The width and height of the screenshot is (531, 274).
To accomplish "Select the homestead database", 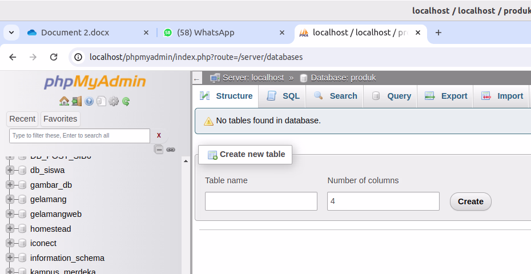I will click(x=50, y=229).
